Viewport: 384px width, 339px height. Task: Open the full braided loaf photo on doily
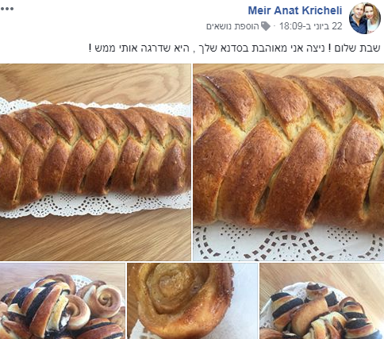click(x=95, y=162)
